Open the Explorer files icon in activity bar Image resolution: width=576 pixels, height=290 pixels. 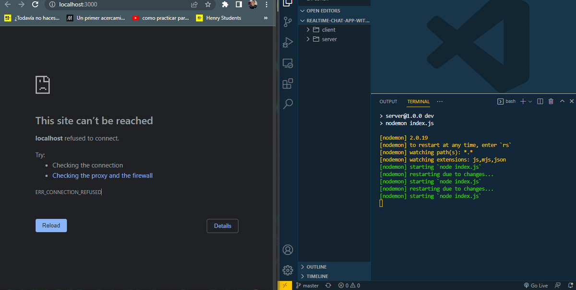pyautogui.click(x=288, y=3)
